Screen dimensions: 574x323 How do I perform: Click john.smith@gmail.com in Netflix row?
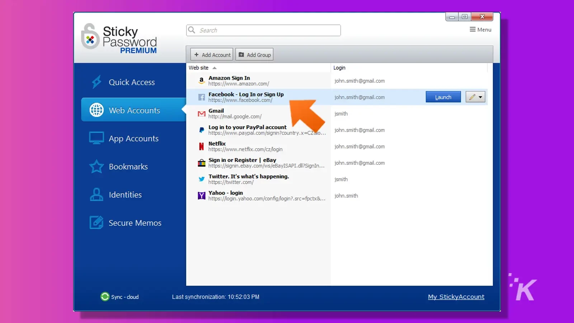point(359,146)
